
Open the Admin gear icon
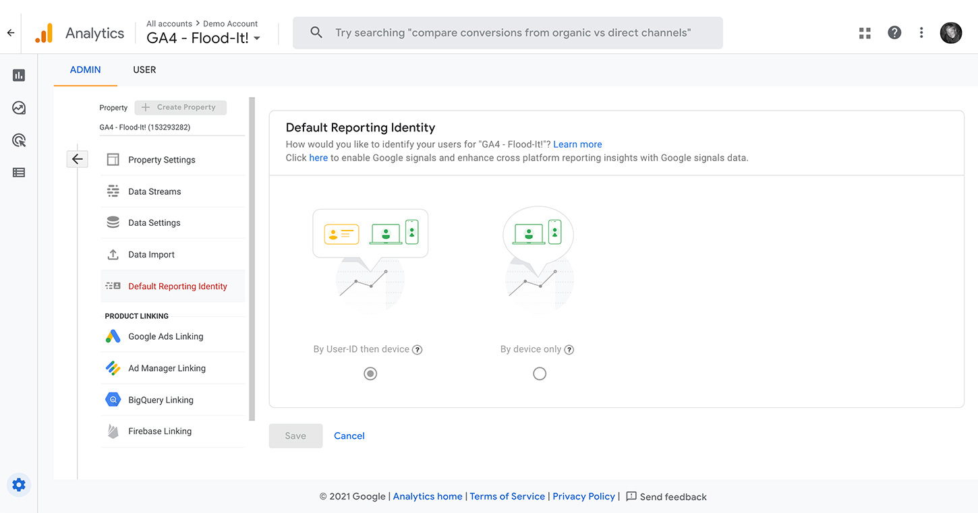pyautogui.click(x=19, y=485)
